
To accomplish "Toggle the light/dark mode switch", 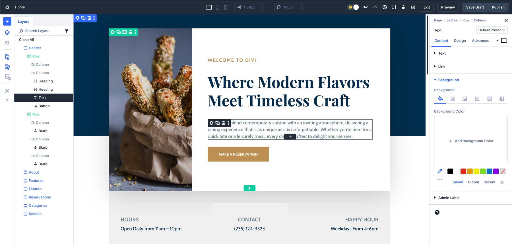I will point(353,7).
